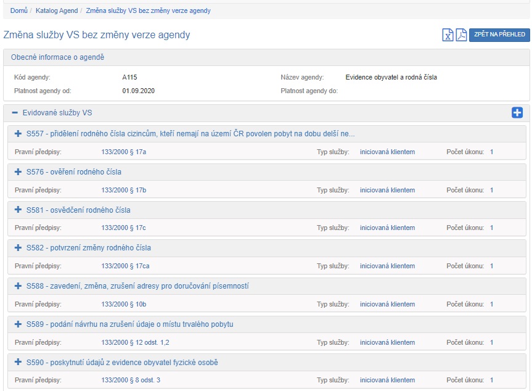This screenshot has height=391, width=532.
Task: Open legal regulation 133/2000 § 17ca link
Action: (x=125, y=266)
